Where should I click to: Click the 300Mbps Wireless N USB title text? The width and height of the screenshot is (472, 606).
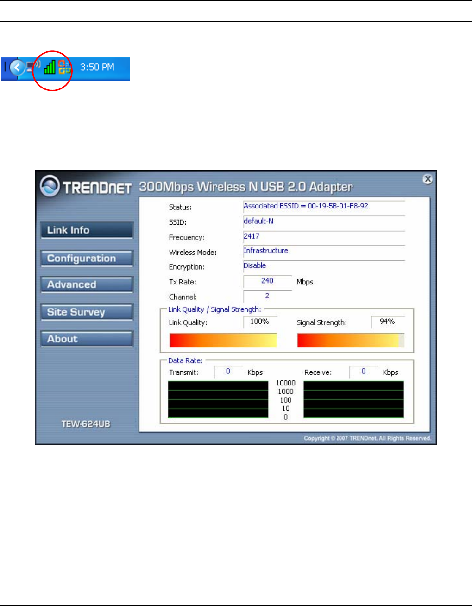[246, 187]
